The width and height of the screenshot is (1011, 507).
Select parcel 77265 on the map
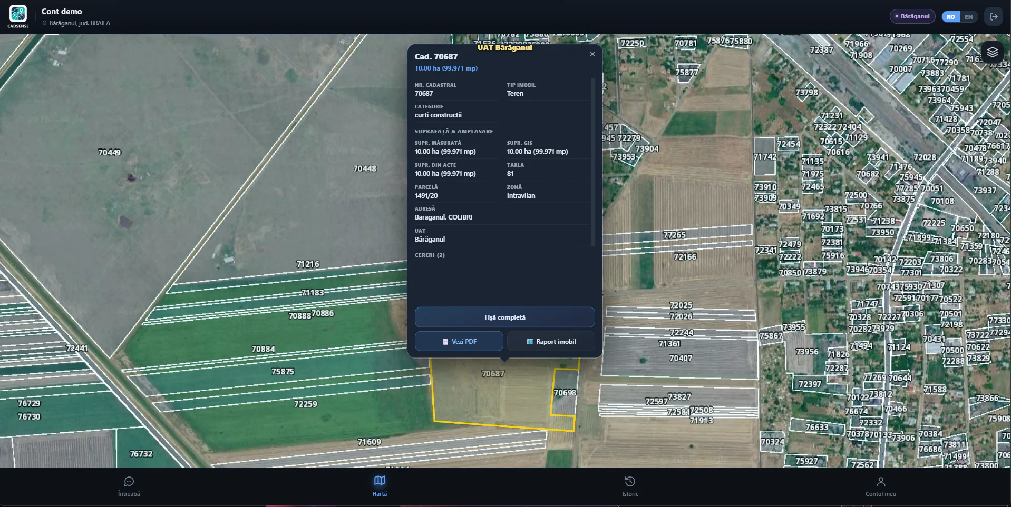[x=675, y=235]
